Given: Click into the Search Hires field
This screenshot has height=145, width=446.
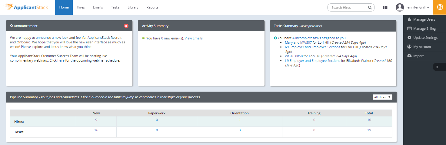Looking at the screenshot, I should (348, 8).
